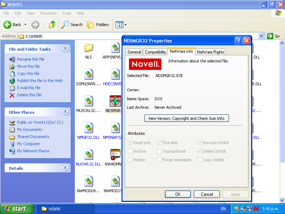Click Publish this file to the Web

40,81
